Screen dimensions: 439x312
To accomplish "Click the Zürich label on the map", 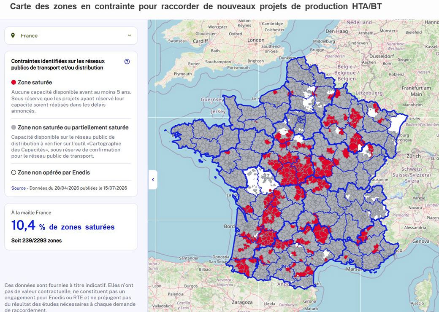I will 414,156.
